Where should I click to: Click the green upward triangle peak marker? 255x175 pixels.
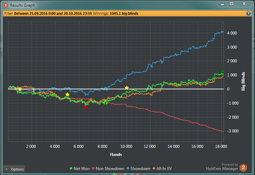[222, 71]
